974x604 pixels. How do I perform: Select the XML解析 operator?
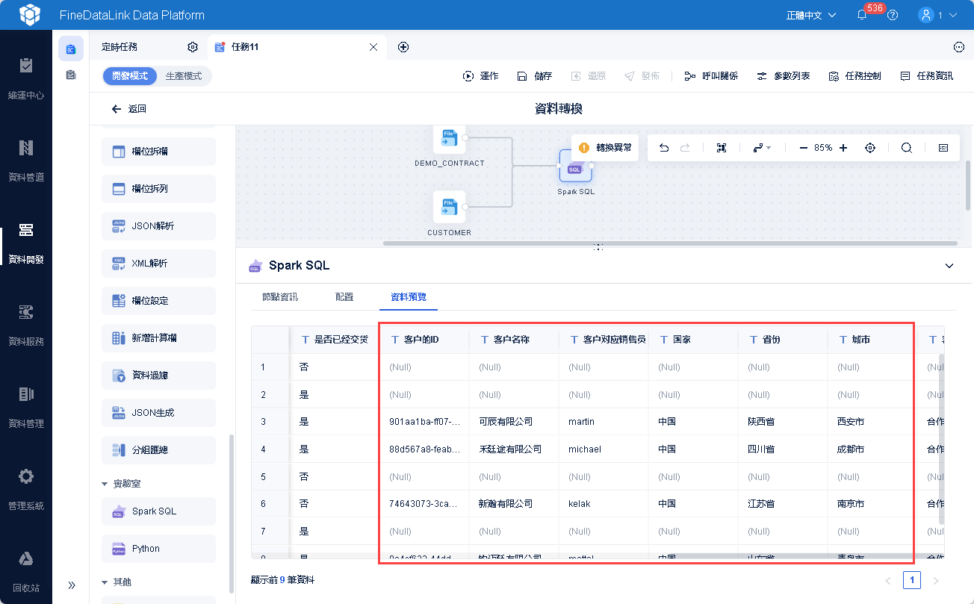pos(158,264)
